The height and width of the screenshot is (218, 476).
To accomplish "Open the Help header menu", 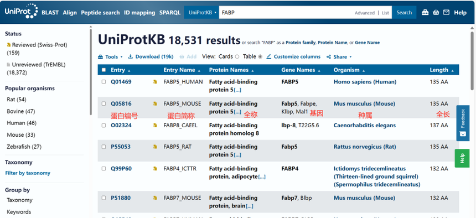I will 460,13.
